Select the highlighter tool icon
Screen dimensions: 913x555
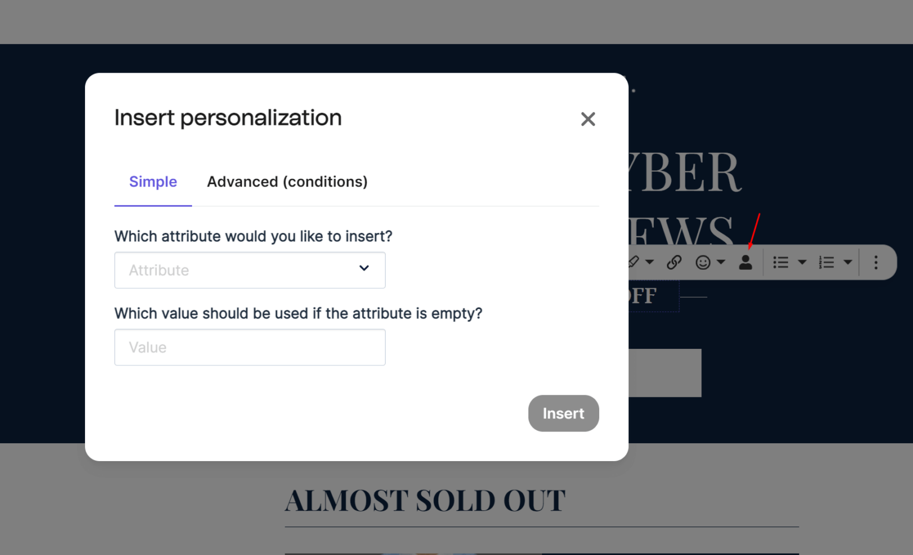click(632, 261)
